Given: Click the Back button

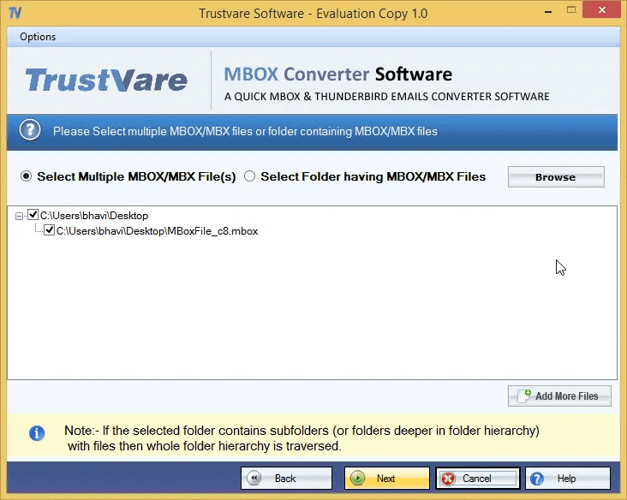Looking at the screenshot, I should click(286, 478).
